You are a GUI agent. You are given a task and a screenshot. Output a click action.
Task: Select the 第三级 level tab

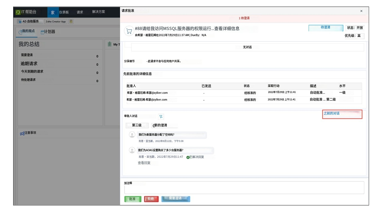pos(137,125)
